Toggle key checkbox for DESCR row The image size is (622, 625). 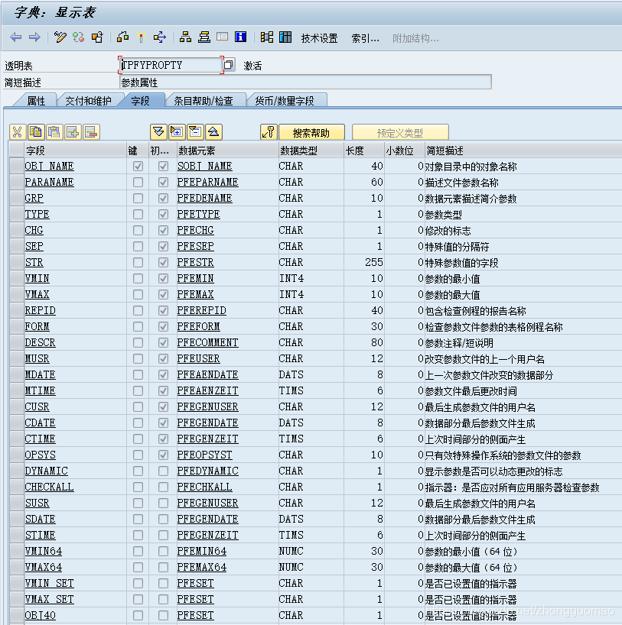(x=138, y=342)
